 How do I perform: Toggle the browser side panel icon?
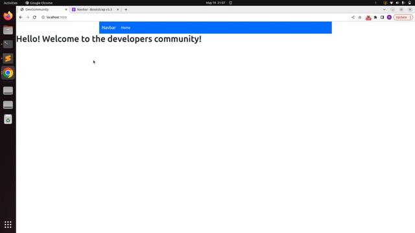point(382,17)
